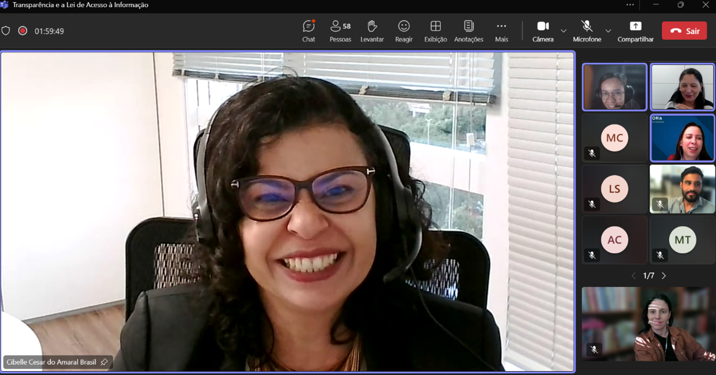
Task: Go to previous participants page
Action: 633,275
